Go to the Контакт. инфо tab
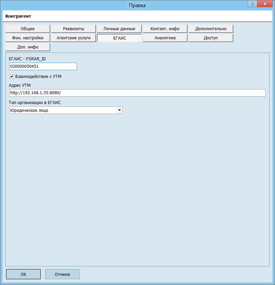Viewport: 275px width, 285px height. [x=165, y=29]
